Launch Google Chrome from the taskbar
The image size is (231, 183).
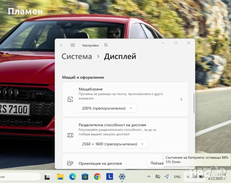click(97, 177)
